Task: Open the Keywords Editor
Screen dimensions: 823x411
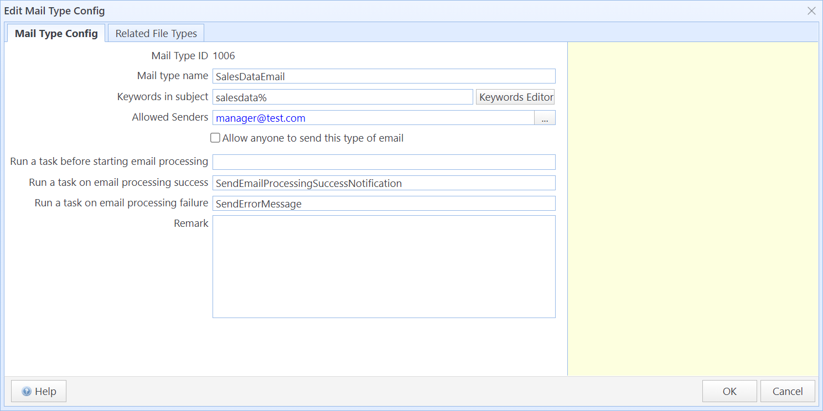Action: (515, 97)
